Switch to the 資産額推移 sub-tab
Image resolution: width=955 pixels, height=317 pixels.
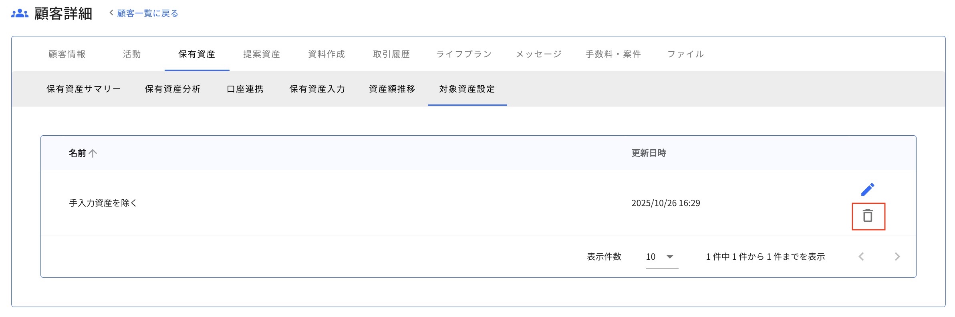point(392,89)
